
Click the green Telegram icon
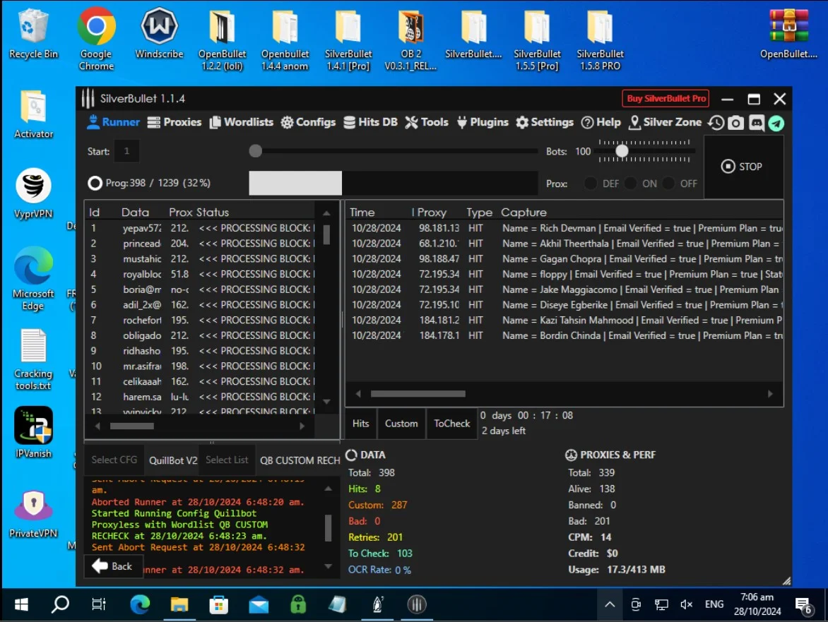point(776,123)
